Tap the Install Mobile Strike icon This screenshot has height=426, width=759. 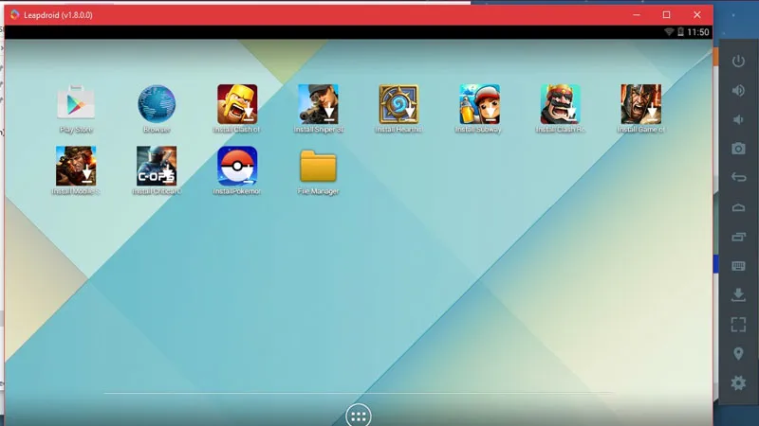(76, 166)
